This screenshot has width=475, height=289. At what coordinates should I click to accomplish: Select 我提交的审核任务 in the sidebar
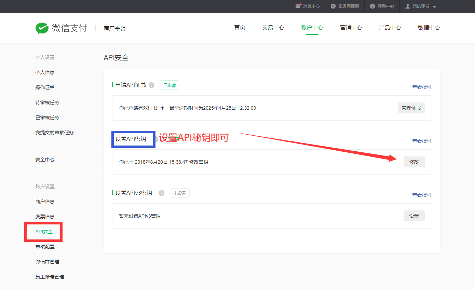point(54,133)
